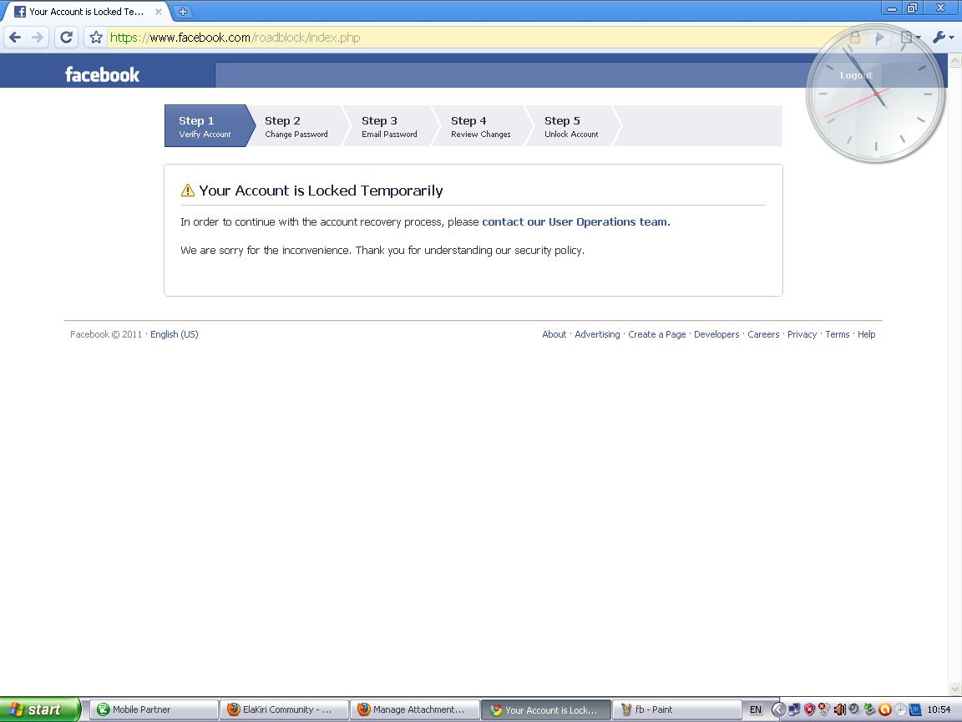This screenshot has width=962, height=722.
Task: Switch to Mobile Partner in taskbar
Action: [x=154, y=709]
